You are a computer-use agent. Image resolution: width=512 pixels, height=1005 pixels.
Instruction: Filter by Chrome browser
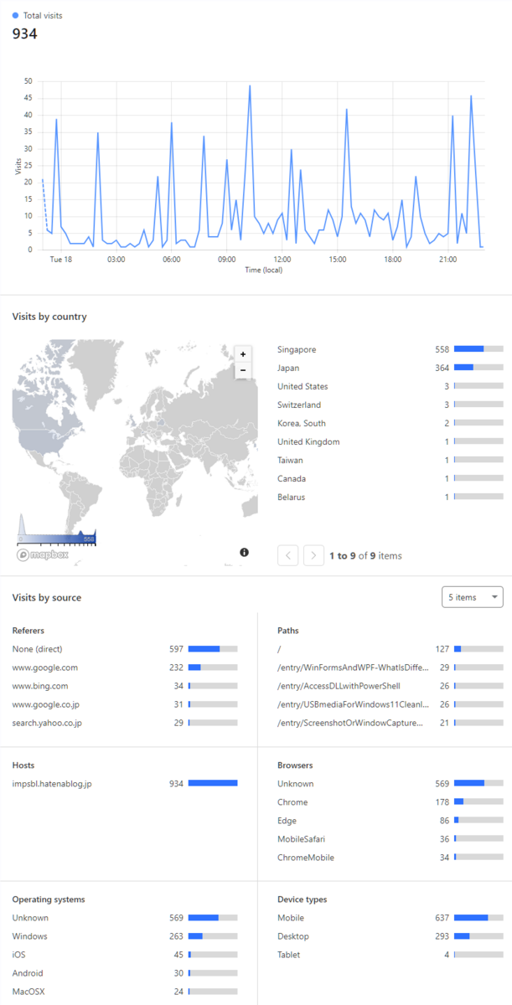tap(390, 802)
